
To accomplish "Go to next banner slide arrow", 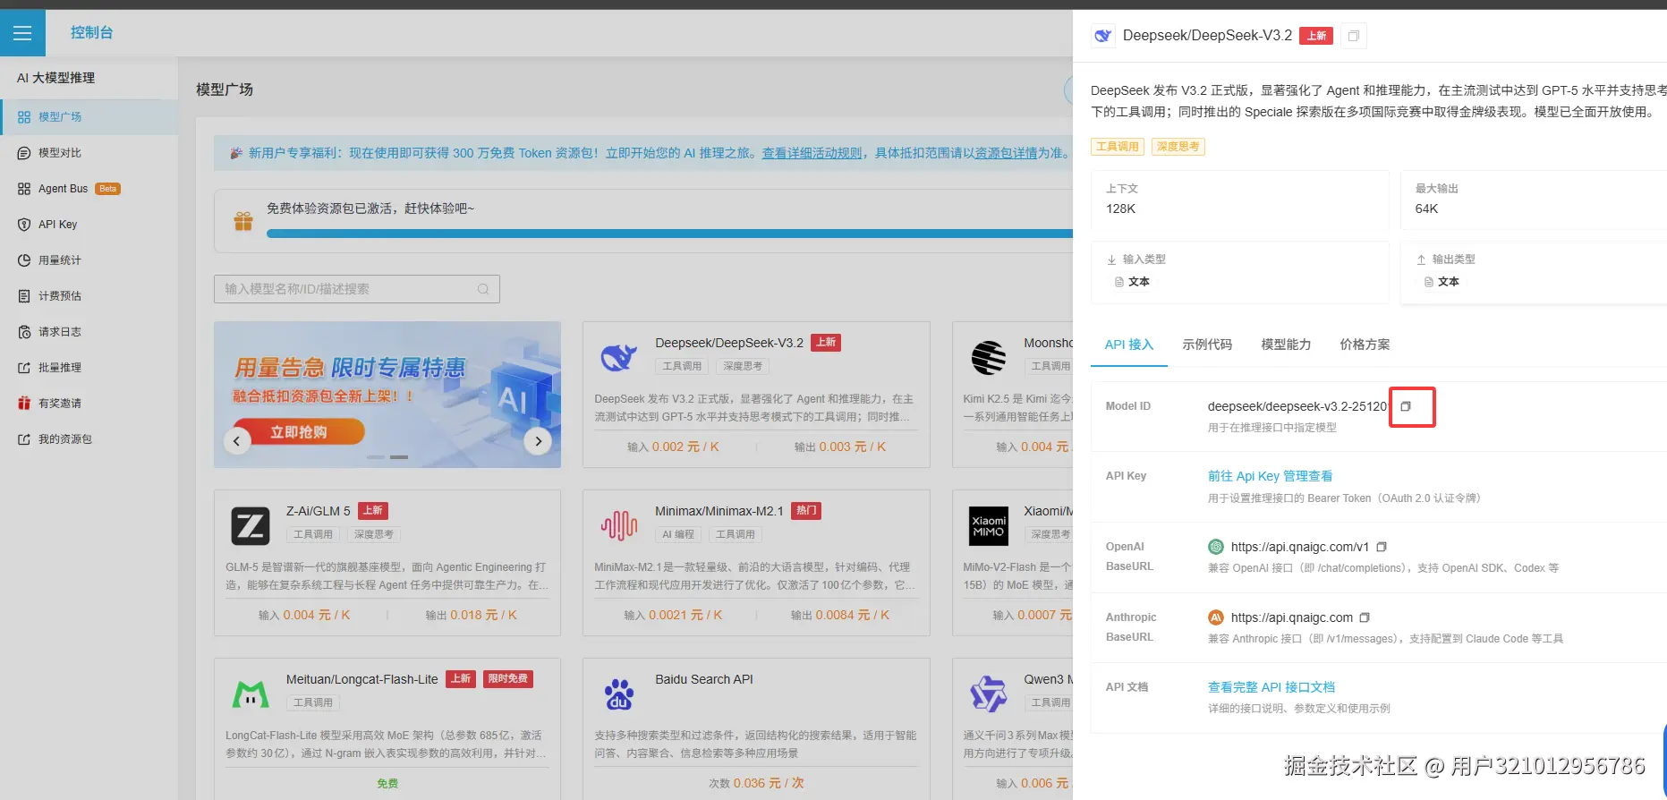I will [x=538, y=440].
